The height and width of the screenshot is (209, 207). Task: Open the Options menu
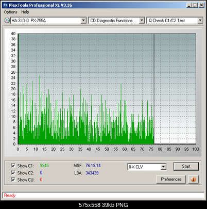tap(10, 12)
